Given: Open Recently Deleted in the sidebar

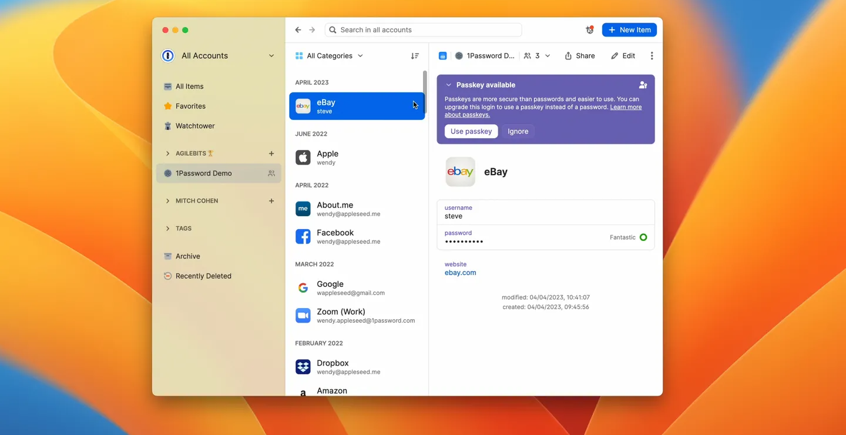Looking at the screenshot, I should (219, 276).
